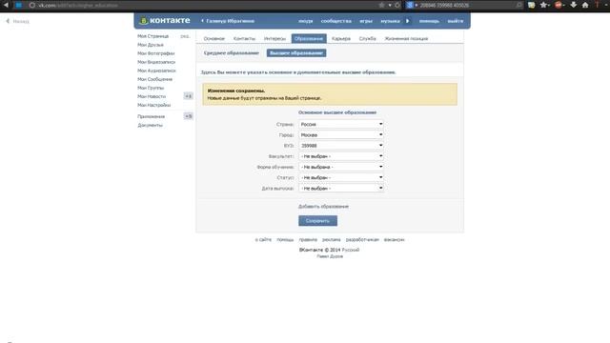Open the Город dropdown showing Москва
This screenshot has height=343, width=610.
point(341,135)
